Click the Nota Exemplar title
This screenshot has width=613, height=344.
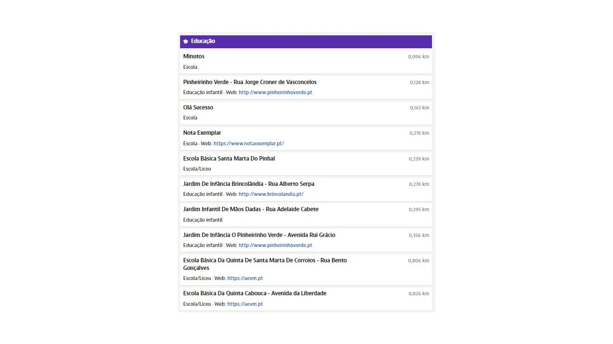pyautogui.click(x=202, y=133)
